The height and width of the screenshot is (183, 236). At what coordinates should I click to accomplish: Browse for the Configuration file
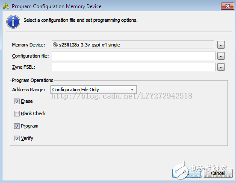point(221,56)
